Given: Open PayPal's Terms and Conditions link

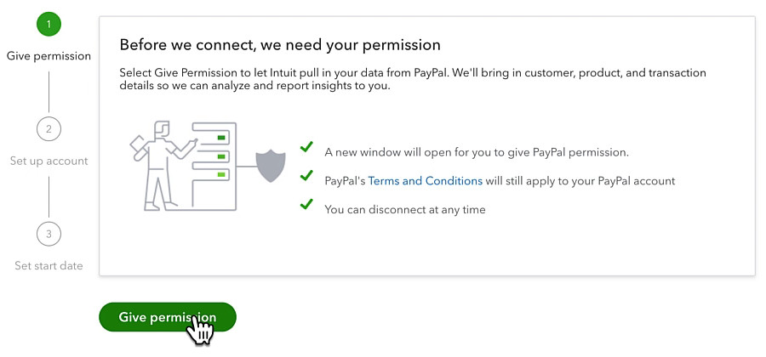Looking at the screenshot, I should click(425, 181).
